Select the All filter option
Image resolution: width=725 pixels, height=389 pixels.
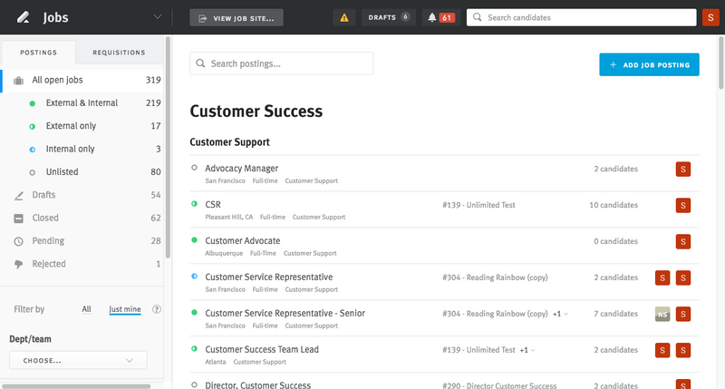point(86,309)
